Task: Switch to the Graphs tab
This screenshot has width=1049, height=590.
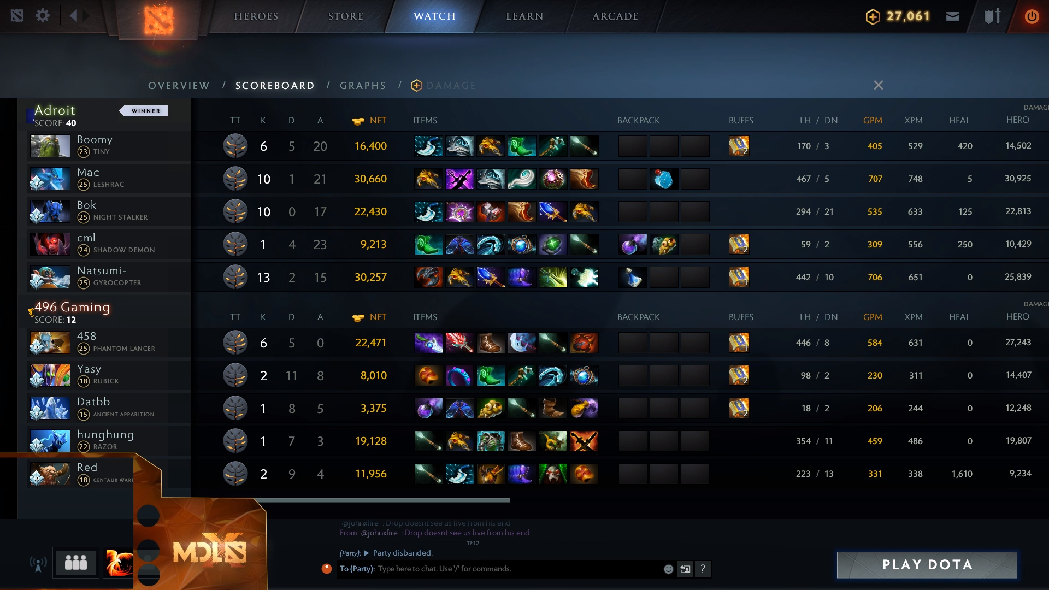Action: pyautogui.click(x=363, y=86)
